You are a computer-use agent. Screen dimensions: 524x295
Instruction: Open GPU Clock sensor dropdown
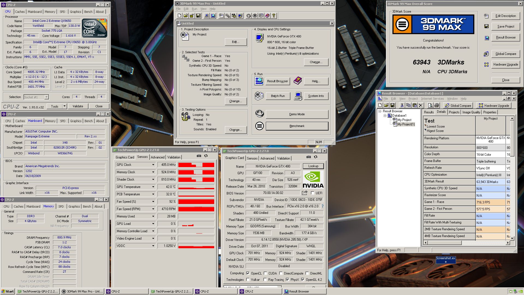click(153, 165)
